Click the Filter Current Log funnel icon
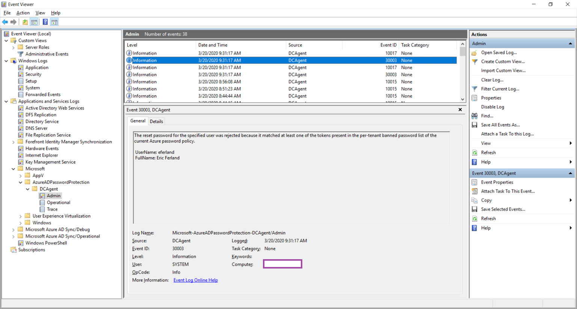Screen dimensions: 577x309 point(475,89)
